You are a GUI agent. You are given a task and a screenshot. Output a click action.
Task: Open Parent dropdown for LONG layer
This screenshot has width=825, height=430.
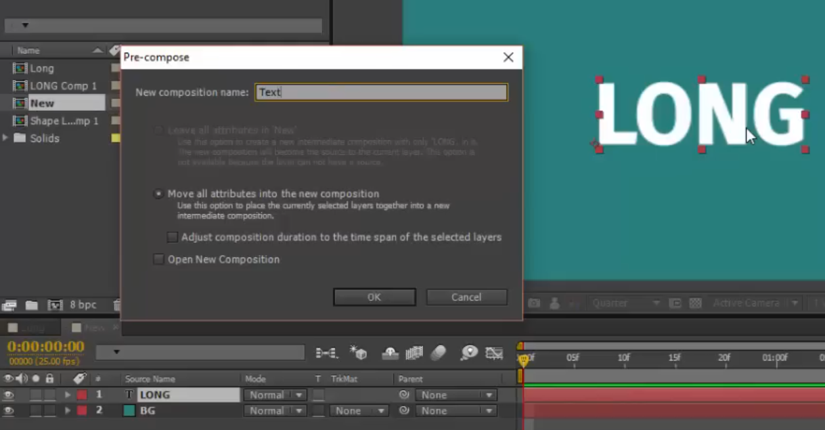point(456,395)
